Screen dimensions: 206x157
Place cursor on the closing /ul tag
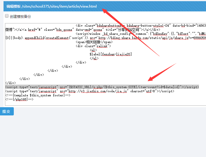pos(94,58)
